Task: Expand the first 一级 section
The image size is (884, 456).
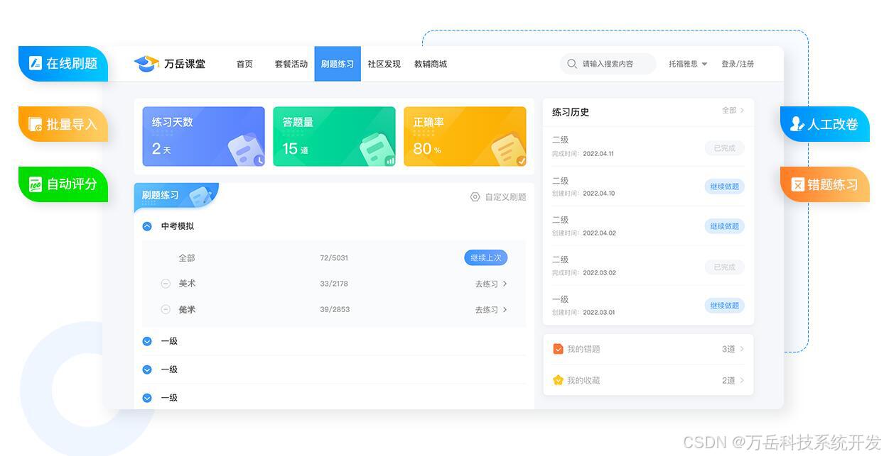Action: click(146, 341)
